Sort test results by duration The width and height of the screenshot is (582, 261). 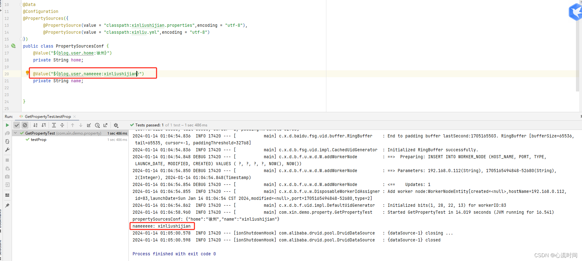[44, 125]
